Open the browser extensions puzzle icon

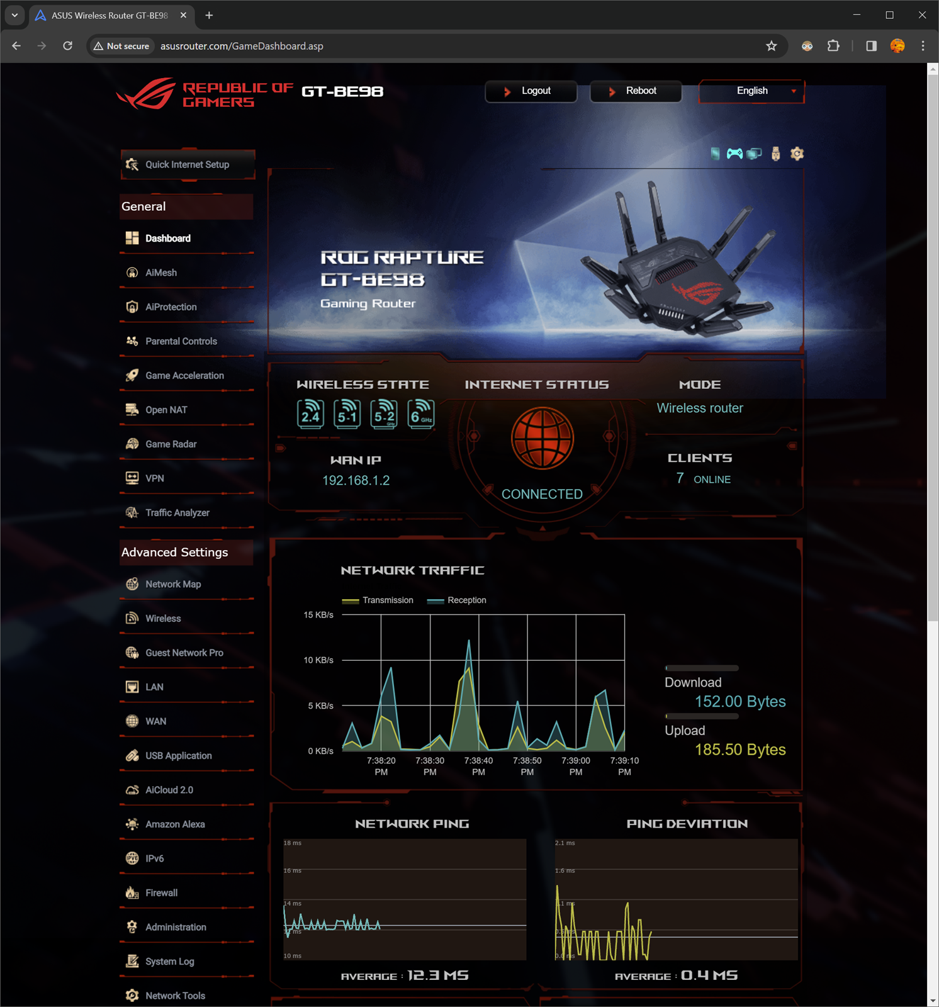point(833,46)
